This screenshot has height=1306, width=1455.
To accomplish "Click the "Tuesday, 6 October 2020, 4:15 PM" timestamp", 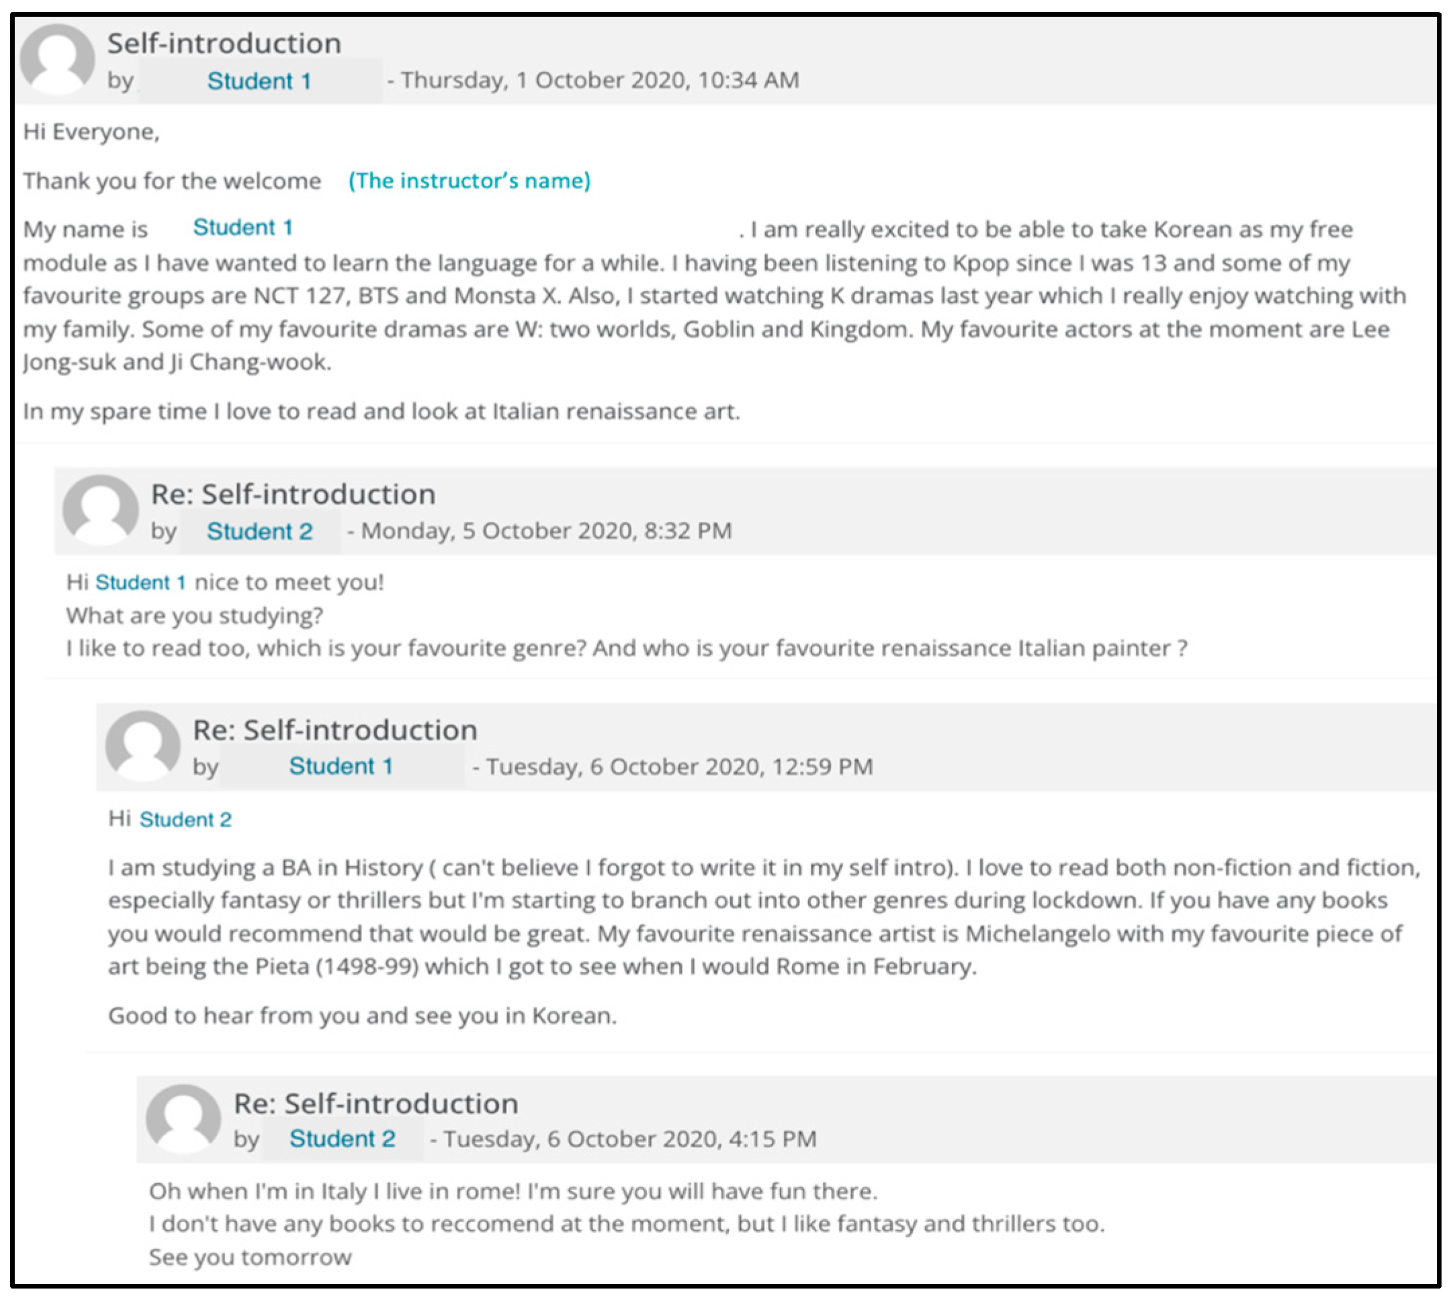I will (629, 1139).
